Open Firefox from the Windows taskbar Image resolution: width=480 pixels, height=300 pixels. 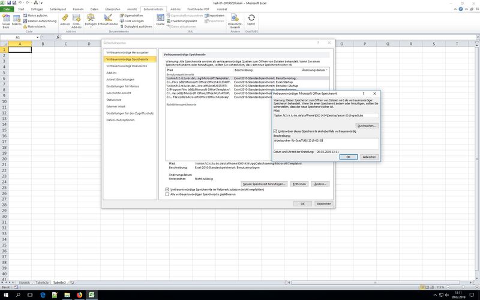pos(80,295)
